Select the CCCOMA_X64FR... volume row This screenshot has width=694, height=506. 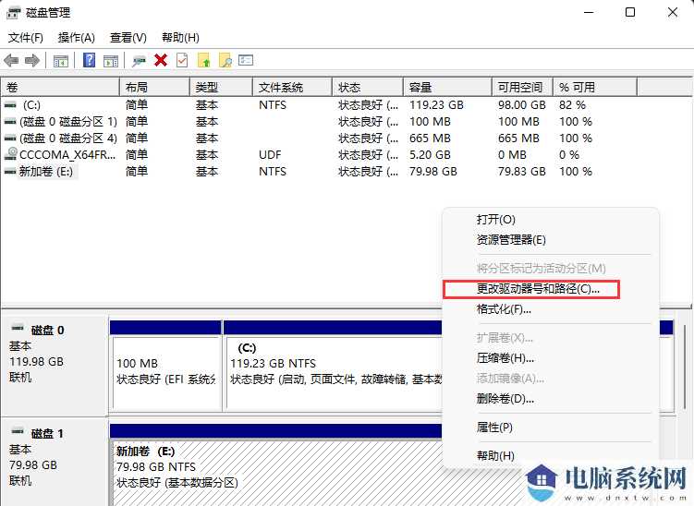pyautogui.click(x=319, y=155)
